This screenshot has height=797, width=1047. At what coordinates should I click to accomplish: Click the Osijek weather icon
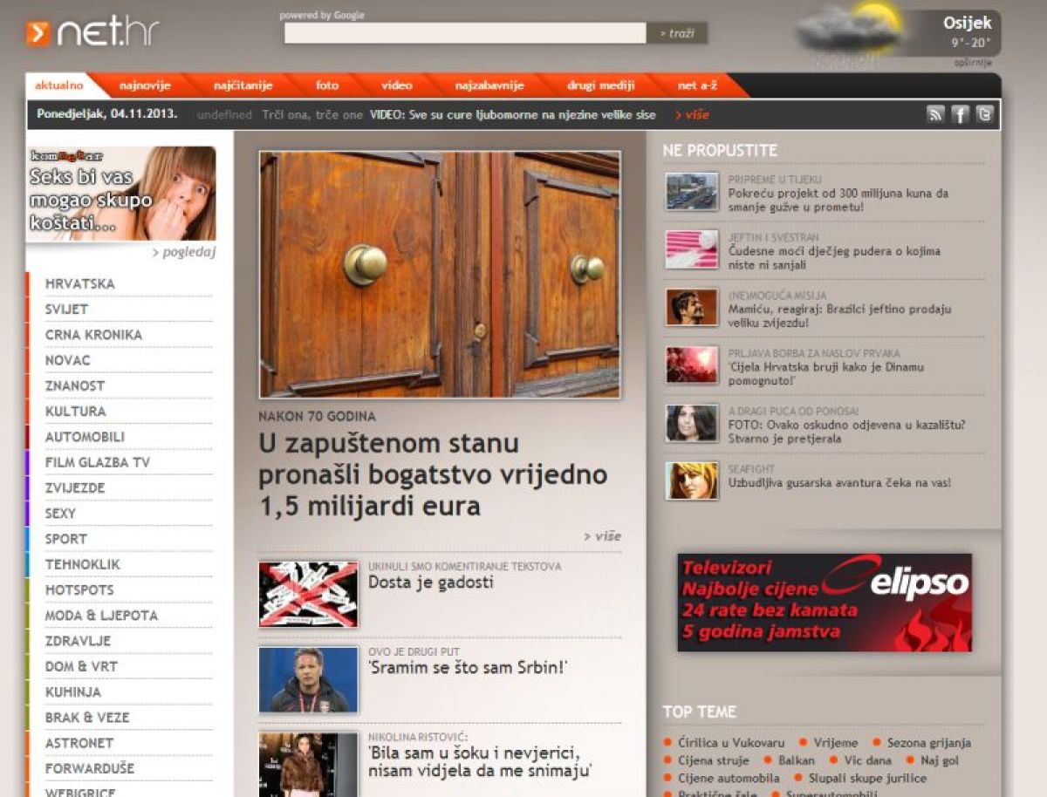[x=851, y=33]
